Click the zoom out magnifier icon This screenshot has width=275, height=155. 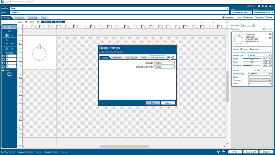(26, 22)
